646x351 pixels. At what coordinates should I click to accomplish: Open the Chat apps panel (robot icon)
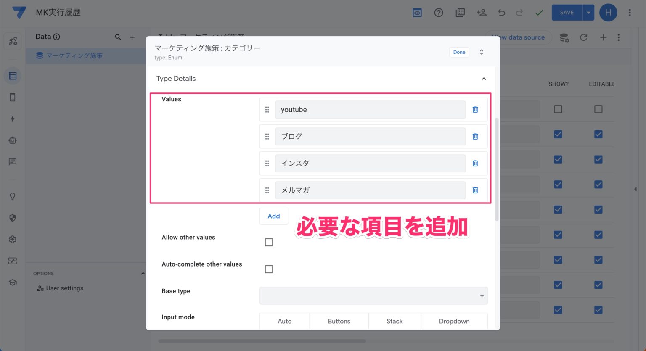13,140
